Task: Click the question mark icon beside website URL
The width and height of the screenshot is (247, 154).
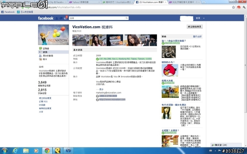Action: (x=97, y=100)
